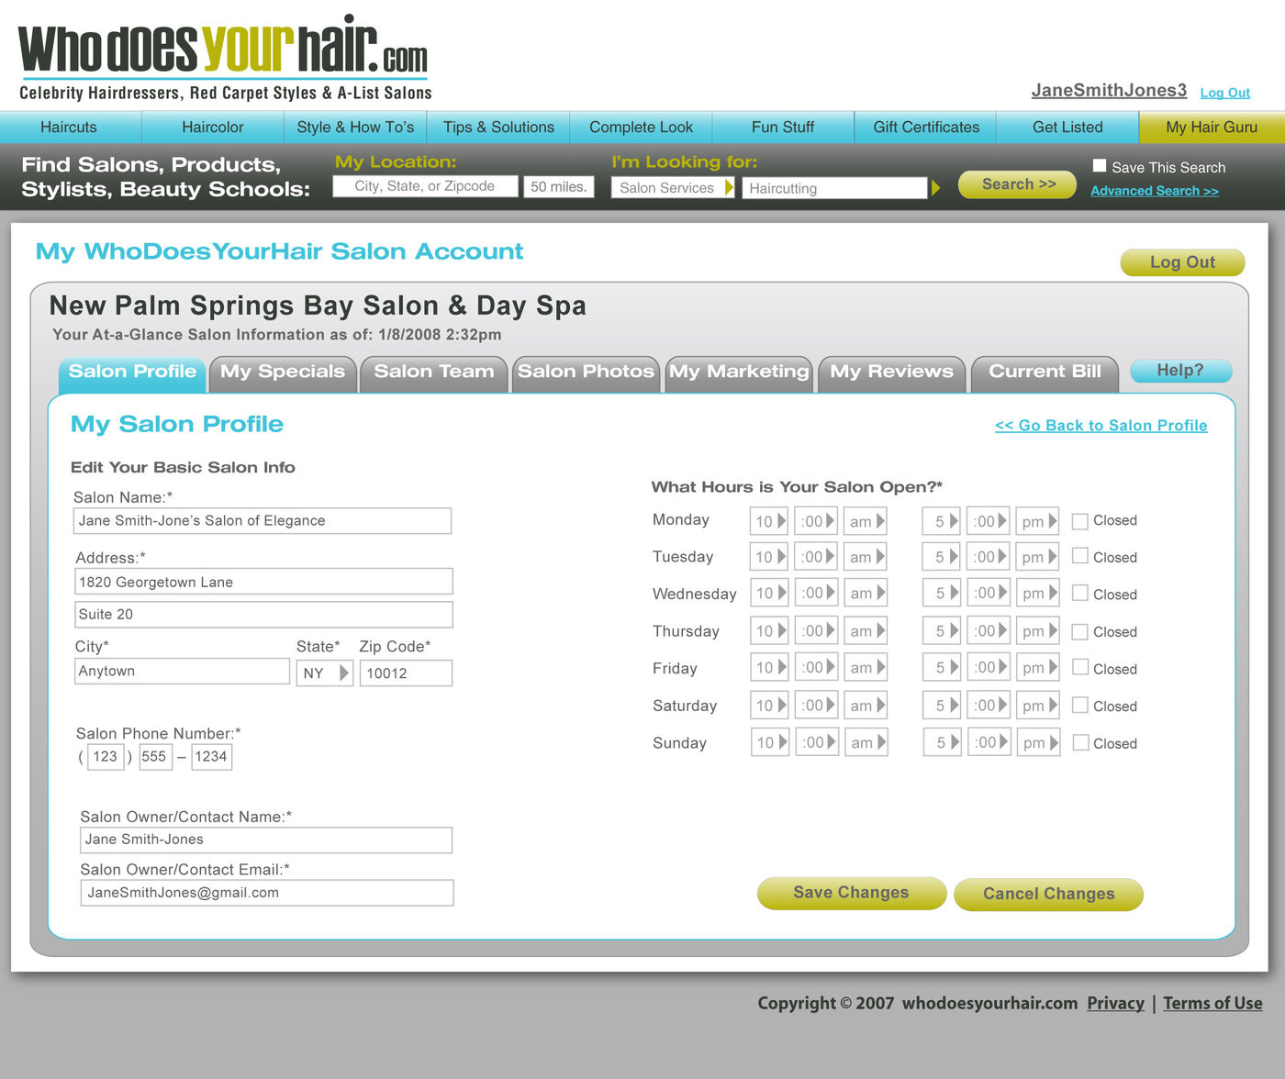
Task: Switch to My Specials tab
Action: [x=283, y=373]
